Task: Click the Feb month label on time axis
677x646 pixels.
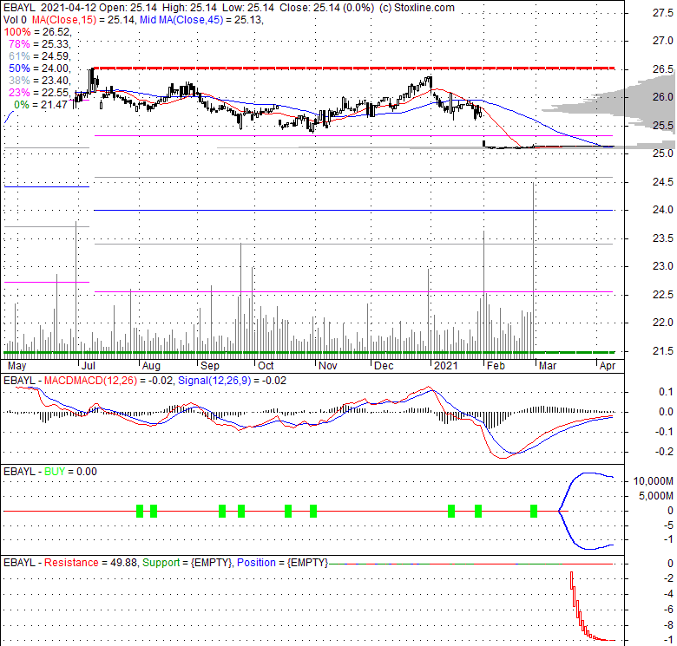Action: [x=496, y=366]
